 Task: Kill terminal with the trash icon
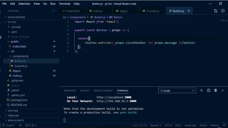(216, 90)
